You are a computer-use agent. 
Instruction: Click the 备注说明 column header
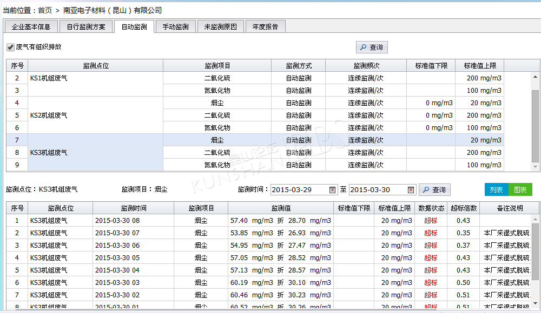510,208
